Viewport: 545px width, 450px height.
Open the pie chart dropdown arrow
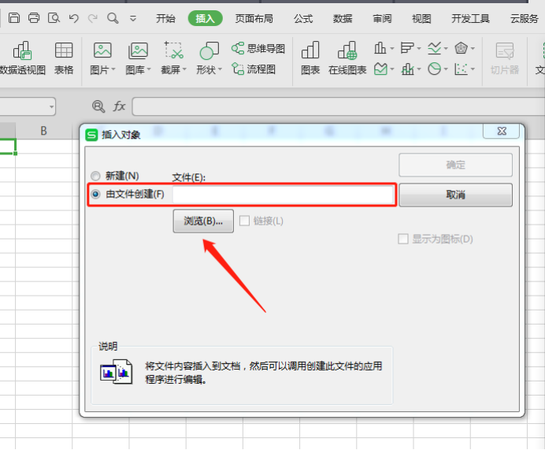(446, 69)
